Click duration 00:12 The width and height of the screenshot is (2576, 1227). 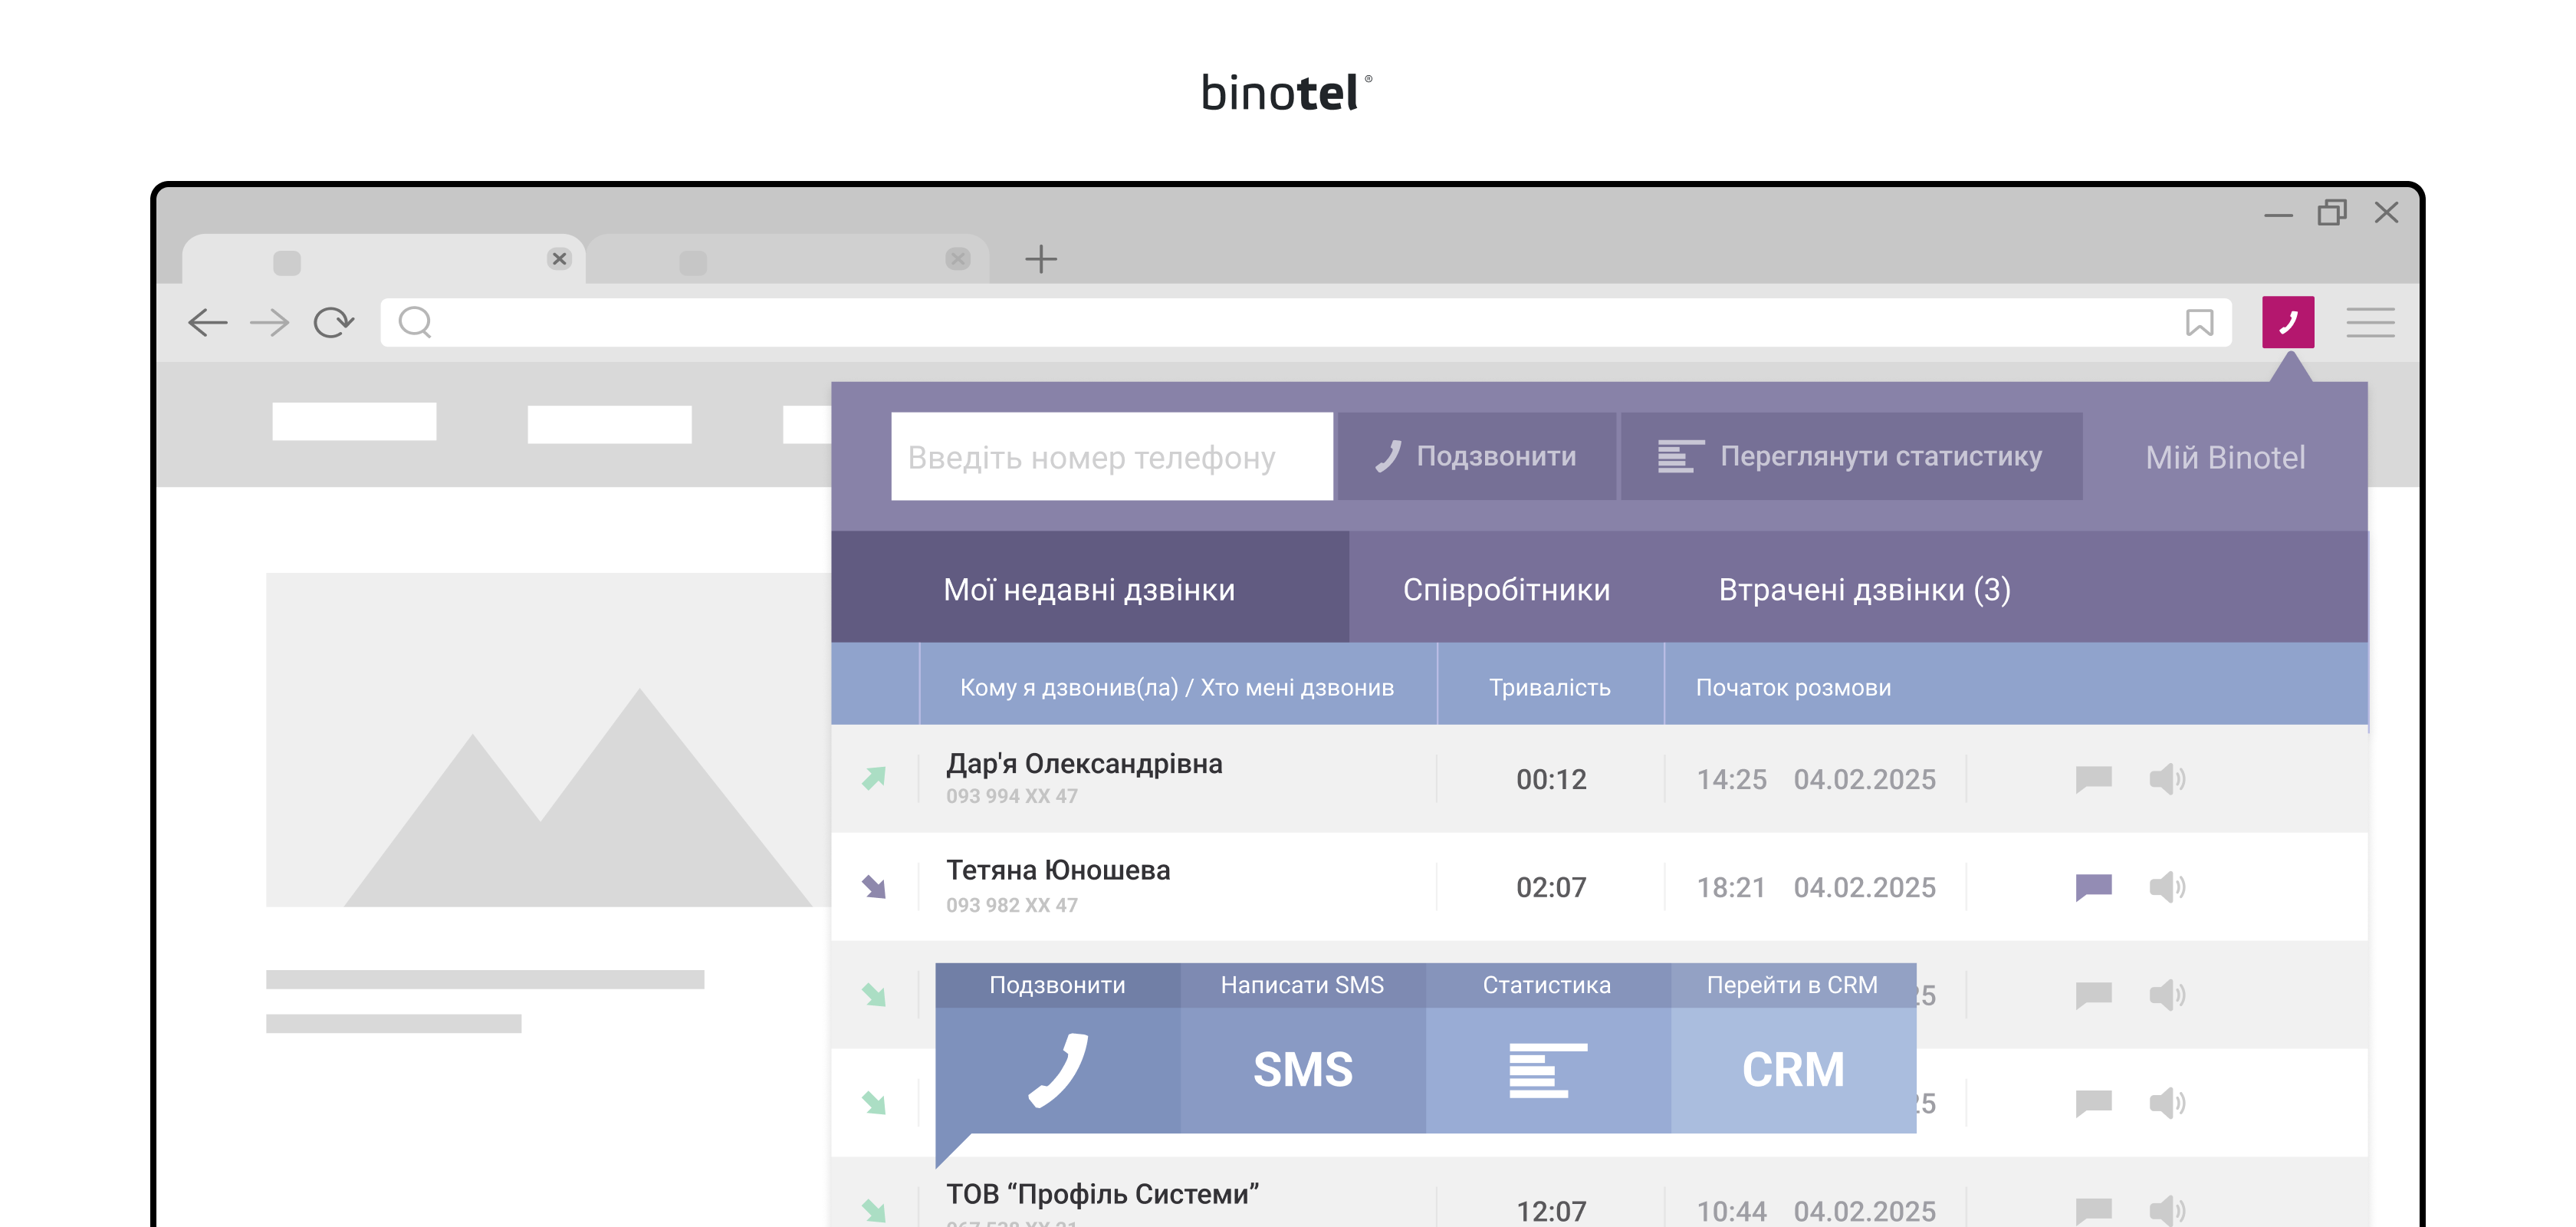point(1551,779)
